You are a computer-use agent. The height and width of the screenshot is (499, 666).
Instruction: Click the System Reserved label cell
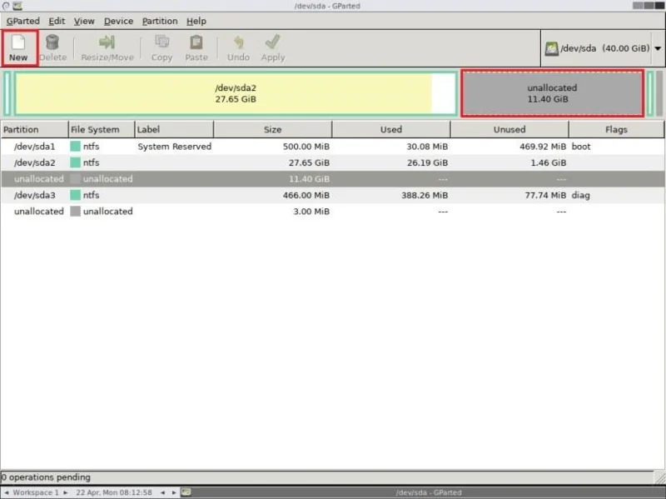174,147
